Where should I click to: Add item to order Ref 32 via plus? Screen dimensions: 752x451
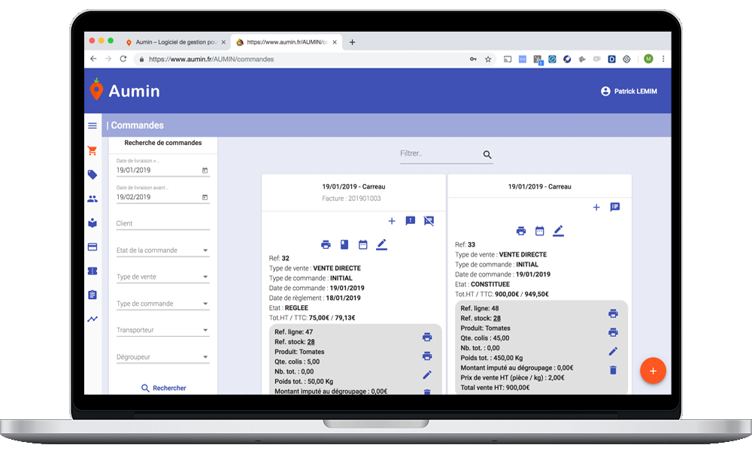(392, 221)
